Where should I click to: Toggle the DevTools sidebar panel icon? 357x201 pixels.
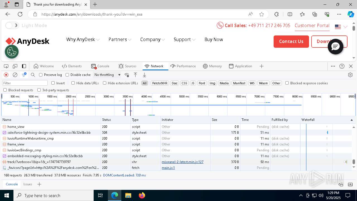click(x=24, y=66)
